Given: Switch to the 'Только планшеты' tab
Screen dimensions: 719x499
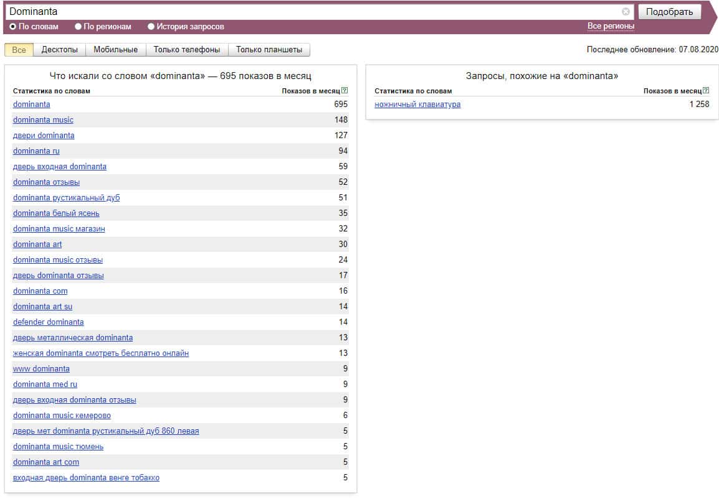Looking at the screenshot, I should point(269,50).
